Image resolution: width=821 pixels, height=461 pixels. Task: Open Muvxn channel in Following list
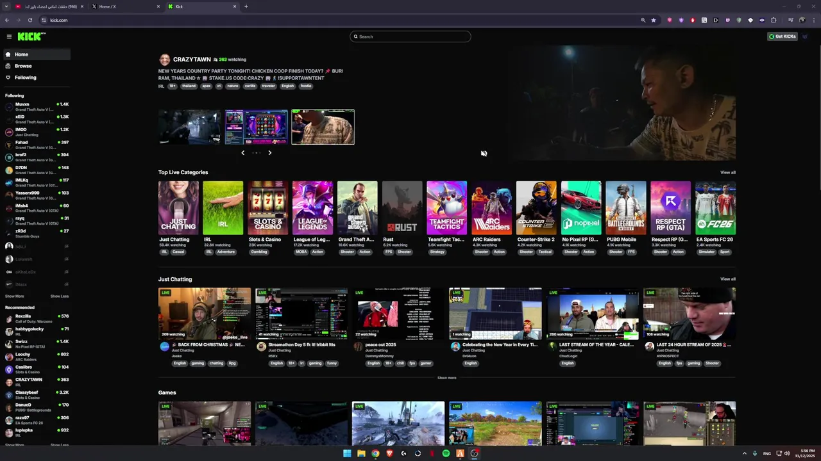click(x=37, y=107)
